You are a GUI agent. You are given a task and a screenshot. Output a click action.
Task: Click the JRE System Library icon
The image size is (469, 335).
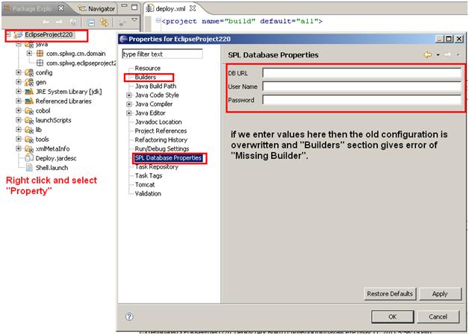click(29, 92)
